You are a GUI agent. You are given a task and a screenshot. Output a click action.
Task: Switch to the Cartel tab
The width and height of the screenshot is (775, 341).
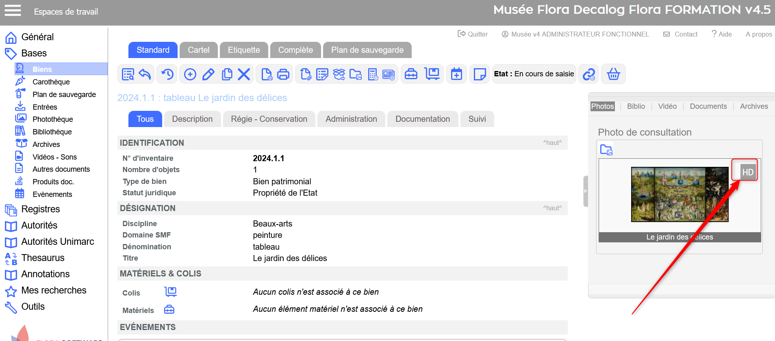pos(198,50)
